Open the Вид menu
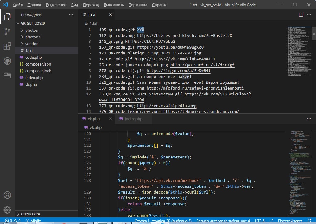The width and height of the screenshot is (316, 224). [x=75, y=5]
